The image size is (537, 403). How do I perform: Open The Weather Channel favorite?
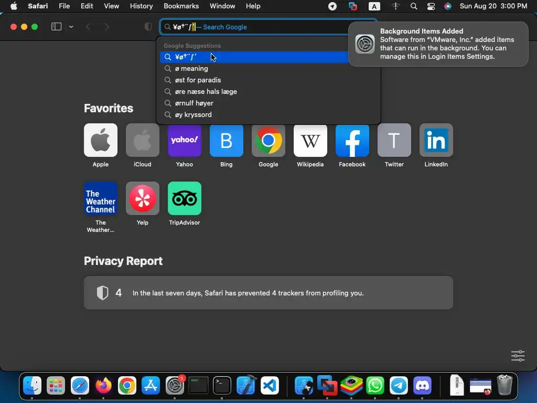pyautogui.click(x=100, y=198)
